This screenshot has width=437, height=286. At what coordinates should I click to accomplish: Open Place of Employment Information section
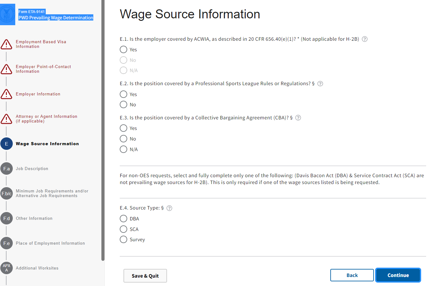[x=50, y=243]
